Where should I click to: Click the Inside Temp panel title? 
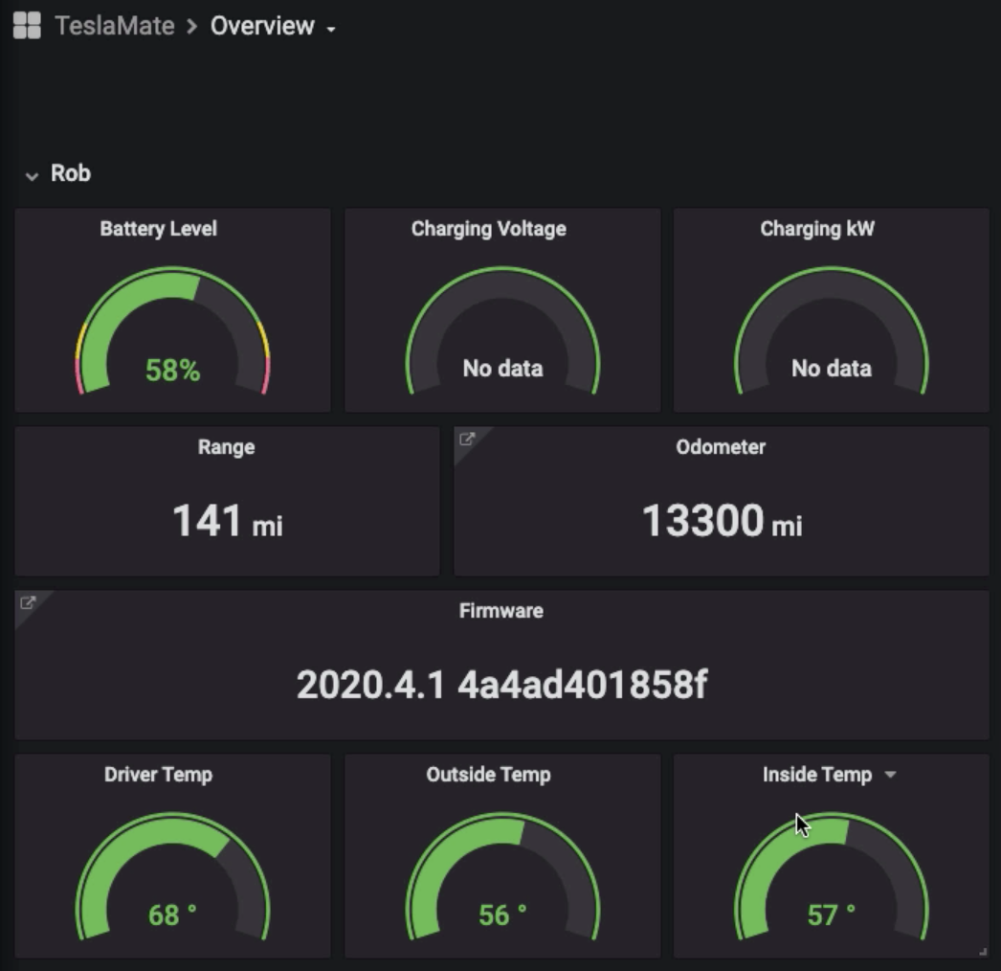tap(817, 775)
